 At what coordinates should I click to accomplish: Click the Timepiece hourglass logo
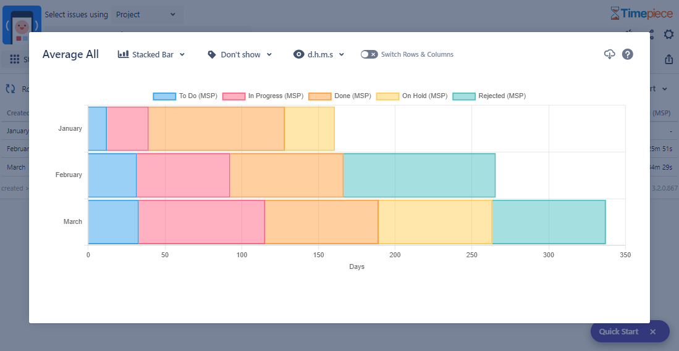point(614,13)
